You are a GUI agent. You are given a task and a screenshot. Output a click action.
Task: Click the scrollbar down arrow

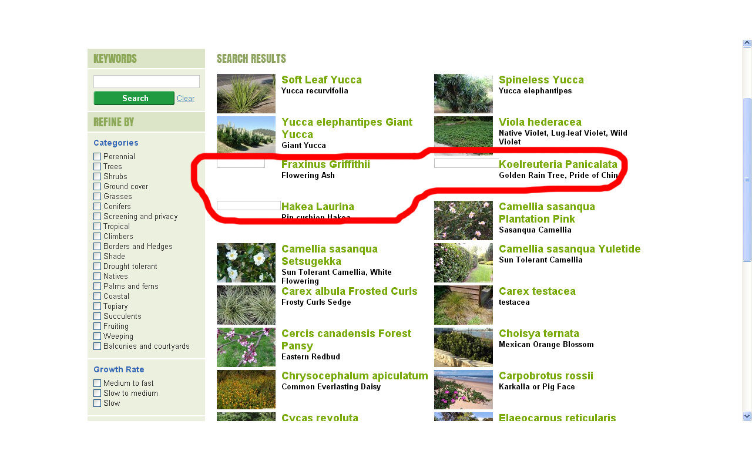747,416
